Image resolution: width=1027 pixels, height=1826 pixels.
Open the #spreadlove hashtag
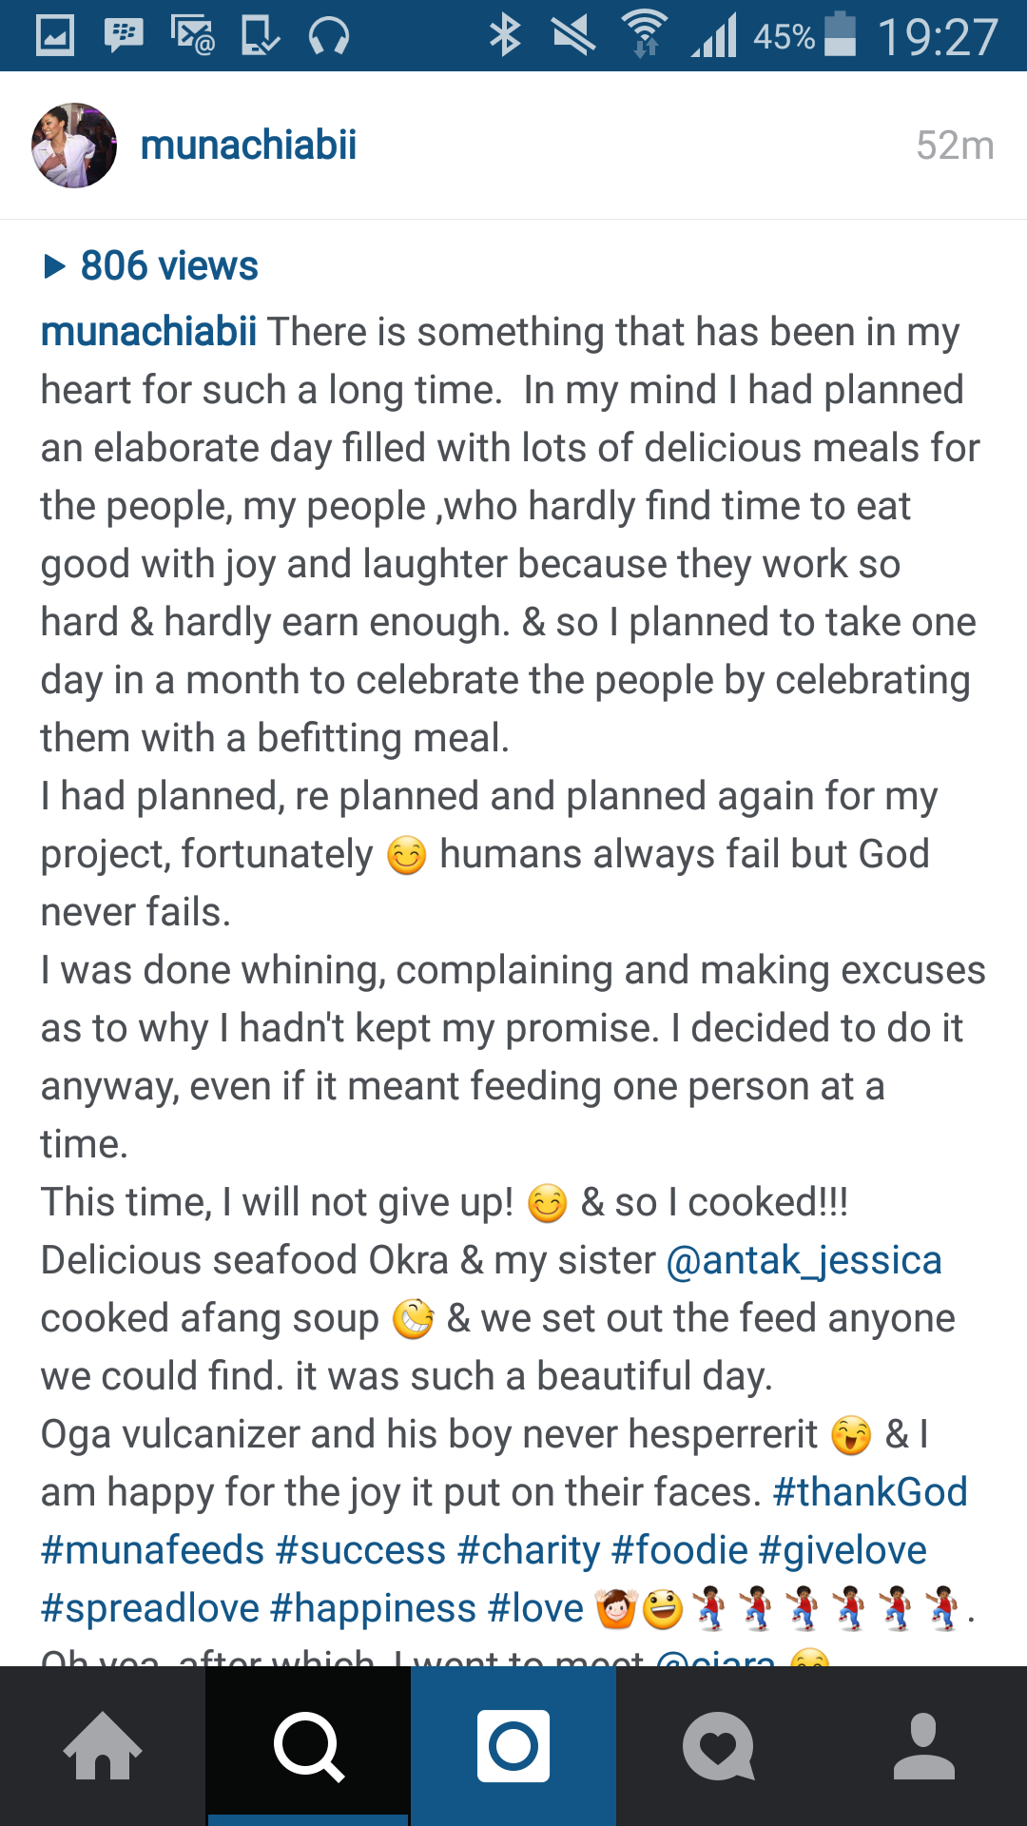pyautogui.click(x=150, y=1608)
